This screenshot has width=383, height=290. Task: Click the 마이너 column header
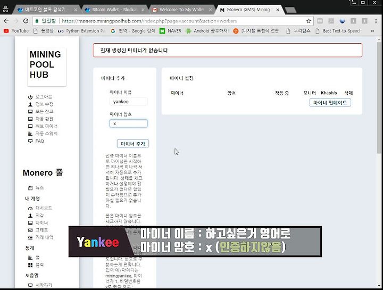[177, 93]
